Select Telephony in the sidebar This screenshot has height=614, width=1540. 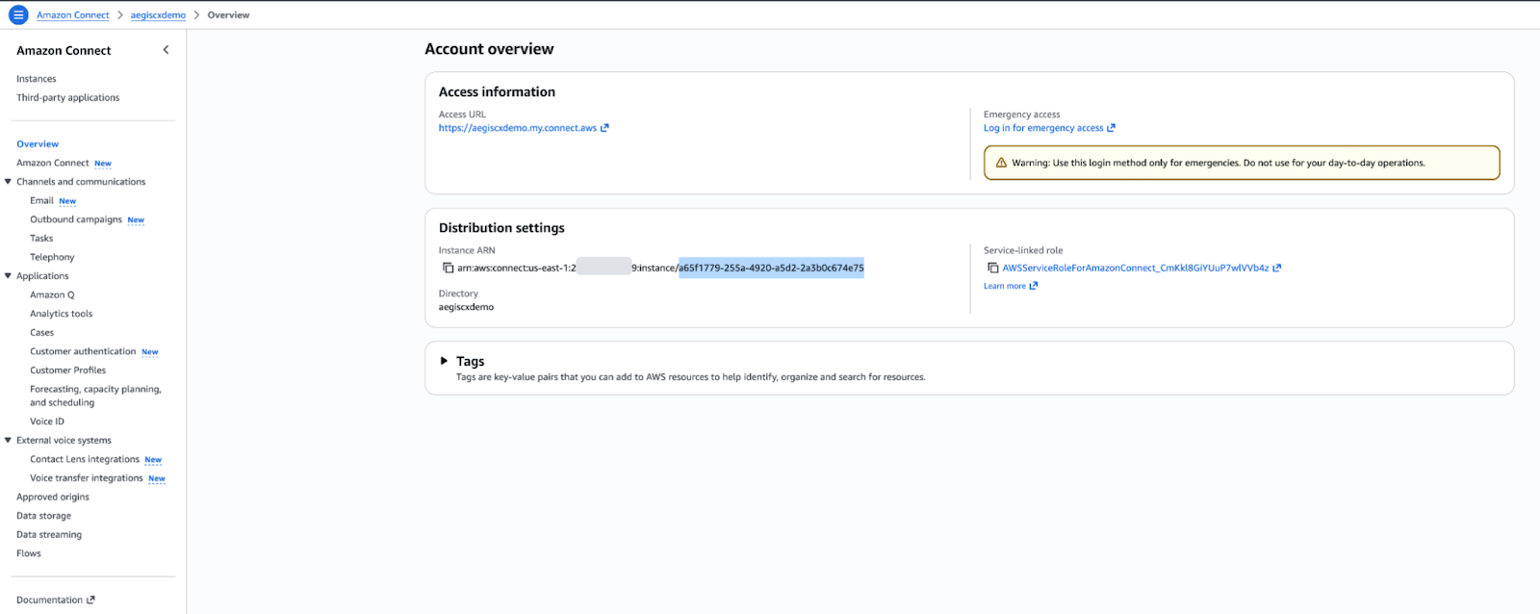pyautogui.click(x=52, y=257)
